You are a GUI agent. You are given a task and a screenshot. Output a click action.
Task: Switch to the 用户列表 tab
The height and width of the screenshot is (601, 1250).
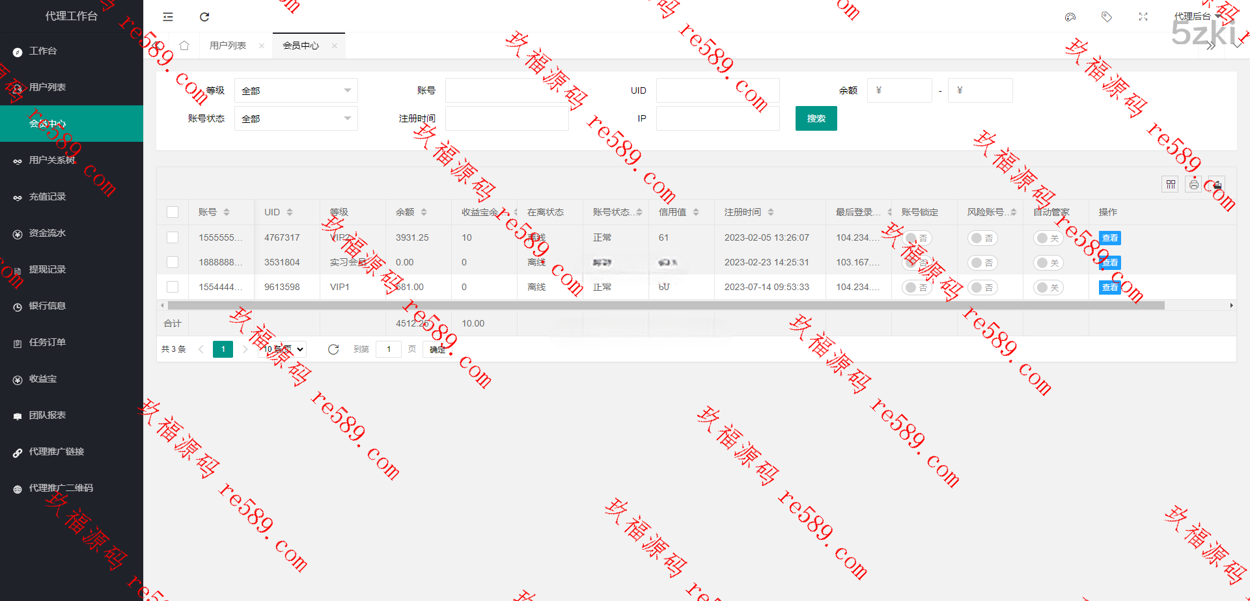point(228,46)
